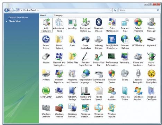Open Keyboard settings icon
The width and height of the screenshot is (162, 125).
[151, 41]
